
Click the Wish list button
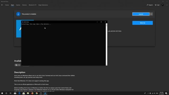pos(143,23)
